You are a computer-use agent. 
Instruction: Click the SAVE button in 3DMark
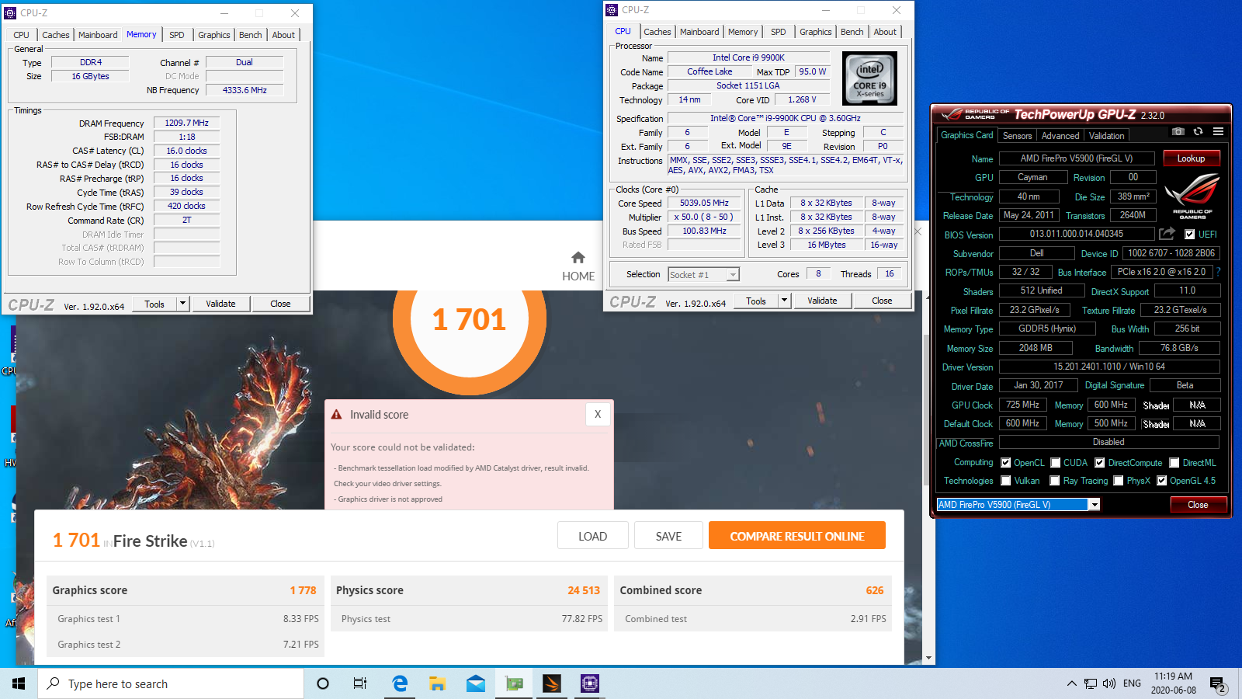(668, 536)
